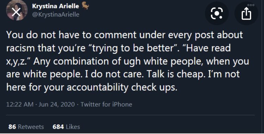The width and height of the screenshot is (264, 134).
Task: Click the phrase "ugh white people"
Action: pyautogui.click(x=163, y=61)
